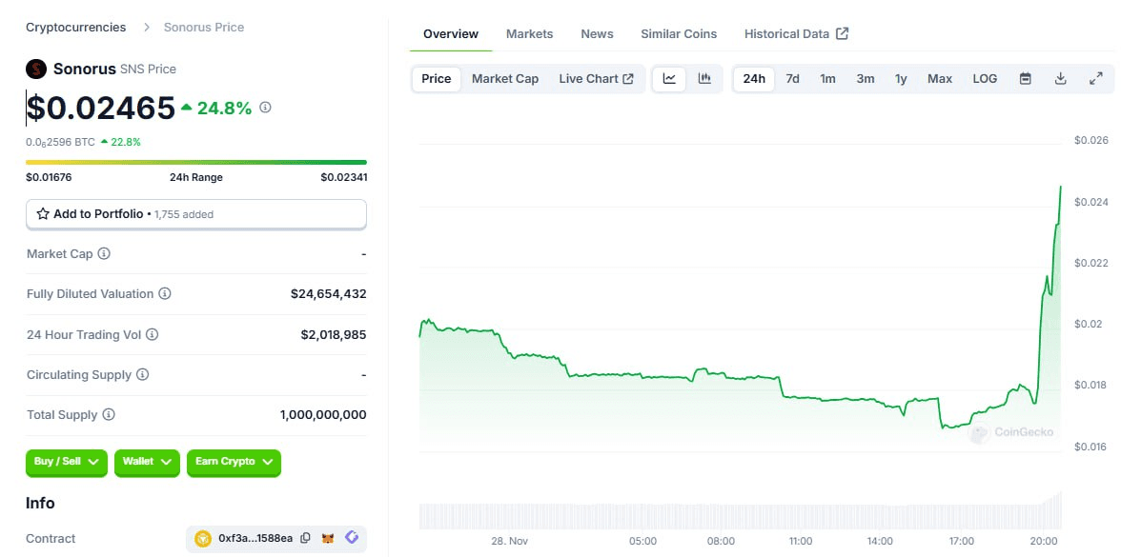
Task: Download the chart data with the download icon
Action: pos(1060,78)
